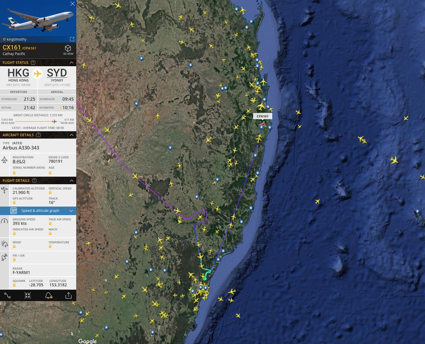Click the HKG airport code
The image size is (425, 344).
click(18, 73)
